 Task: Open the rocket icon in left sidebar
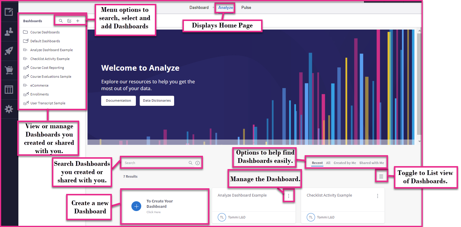tap(9, 51)
